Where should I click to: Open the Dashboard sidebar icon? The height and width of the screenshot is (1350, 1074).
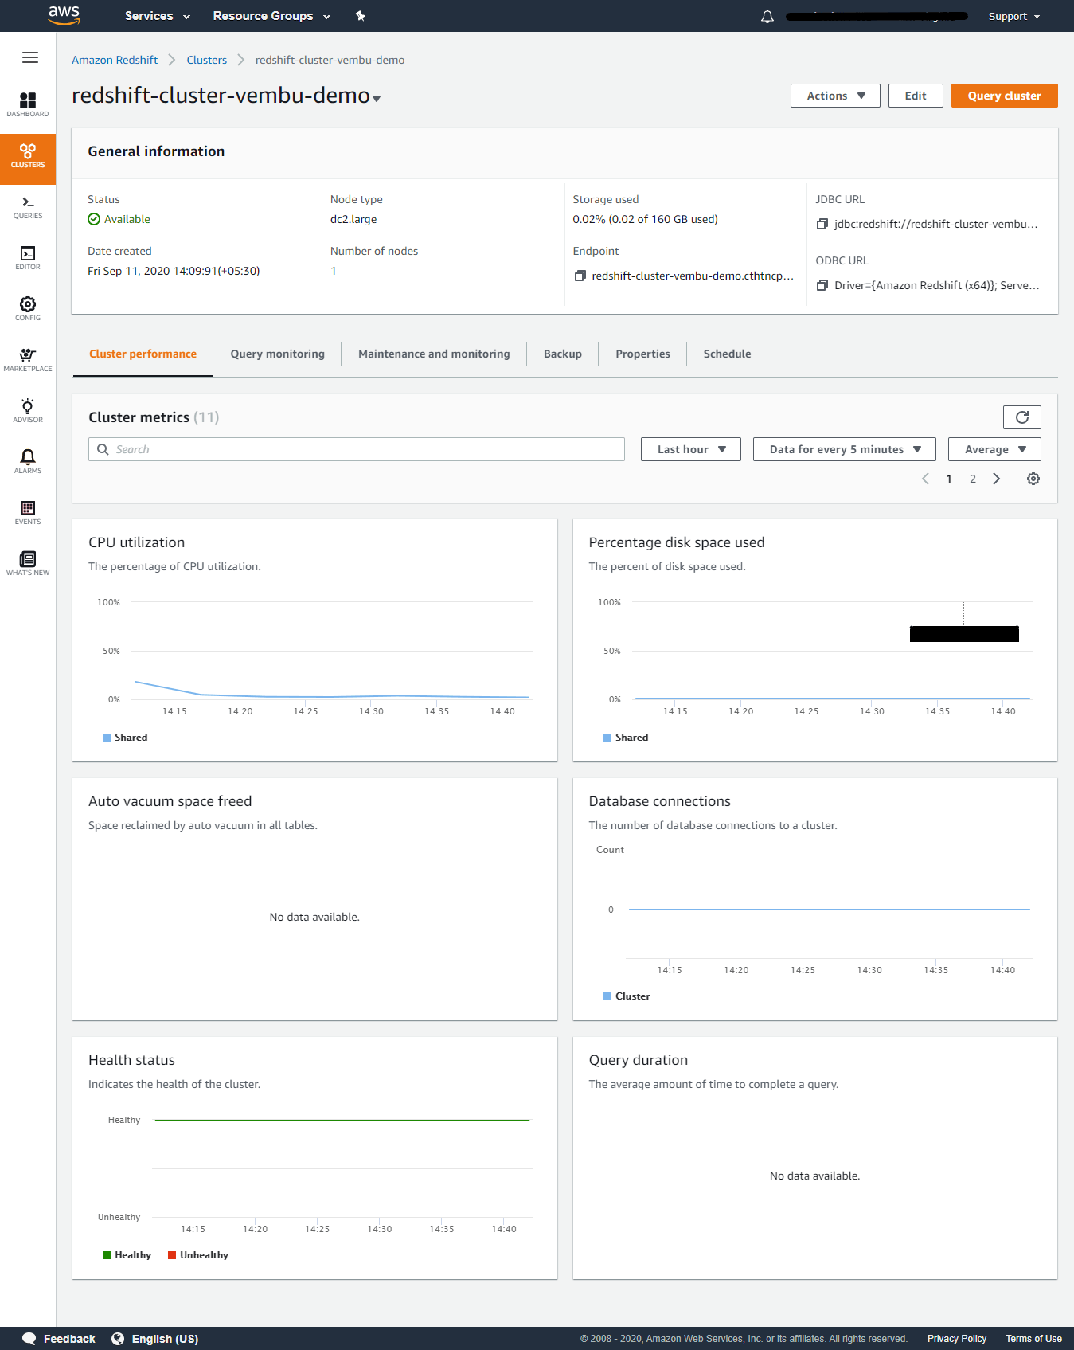point(28,105)
